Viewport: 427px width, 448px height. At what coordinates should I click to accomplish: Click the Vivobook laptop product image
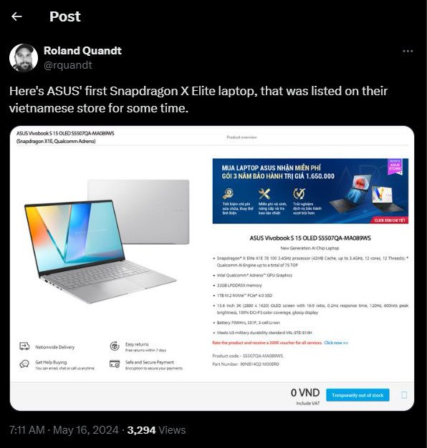(107, 241)
